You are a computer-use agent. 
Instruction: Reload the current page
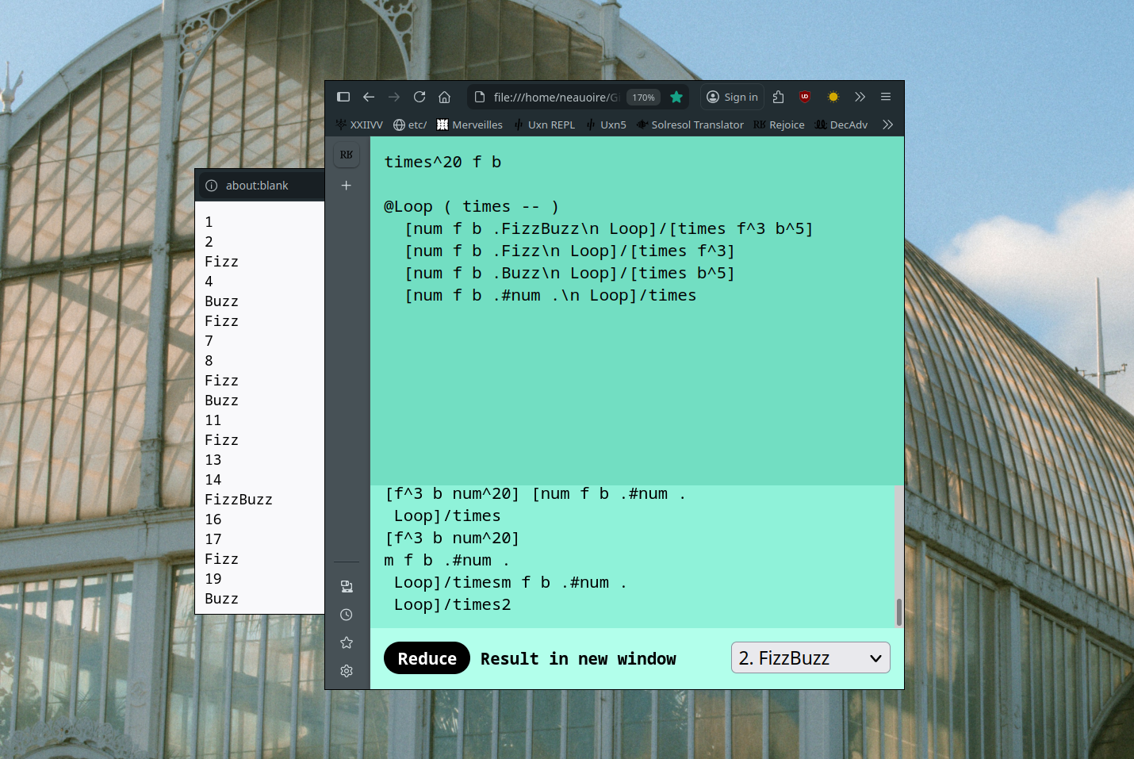[x=420, y=97]
